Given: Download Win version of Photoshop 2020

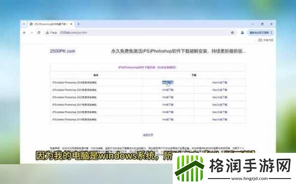Looking at the screenshot, I should (x=168, y=112).
